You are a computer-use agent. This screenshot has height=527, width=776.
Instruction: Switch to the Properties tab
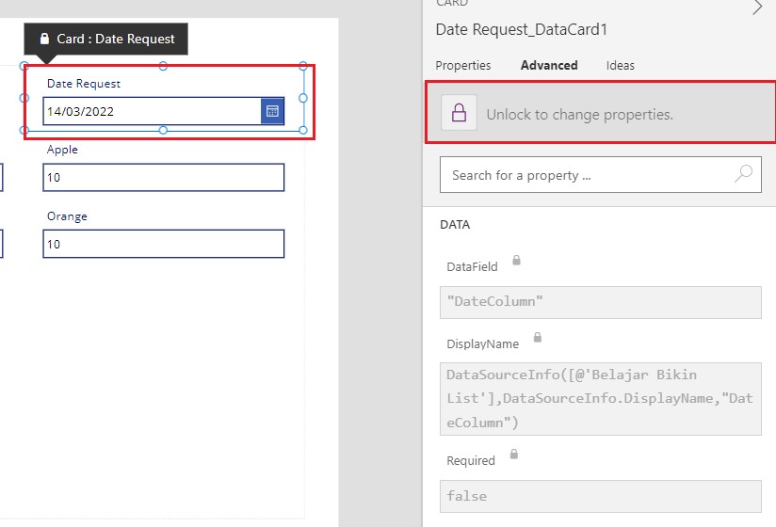click(462, 65)
